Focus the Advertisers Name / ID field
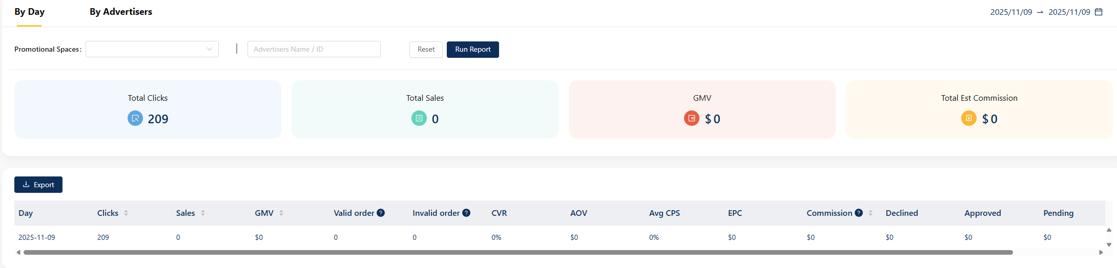Screen dimensions: 1117x268 [x=314, y=49]
